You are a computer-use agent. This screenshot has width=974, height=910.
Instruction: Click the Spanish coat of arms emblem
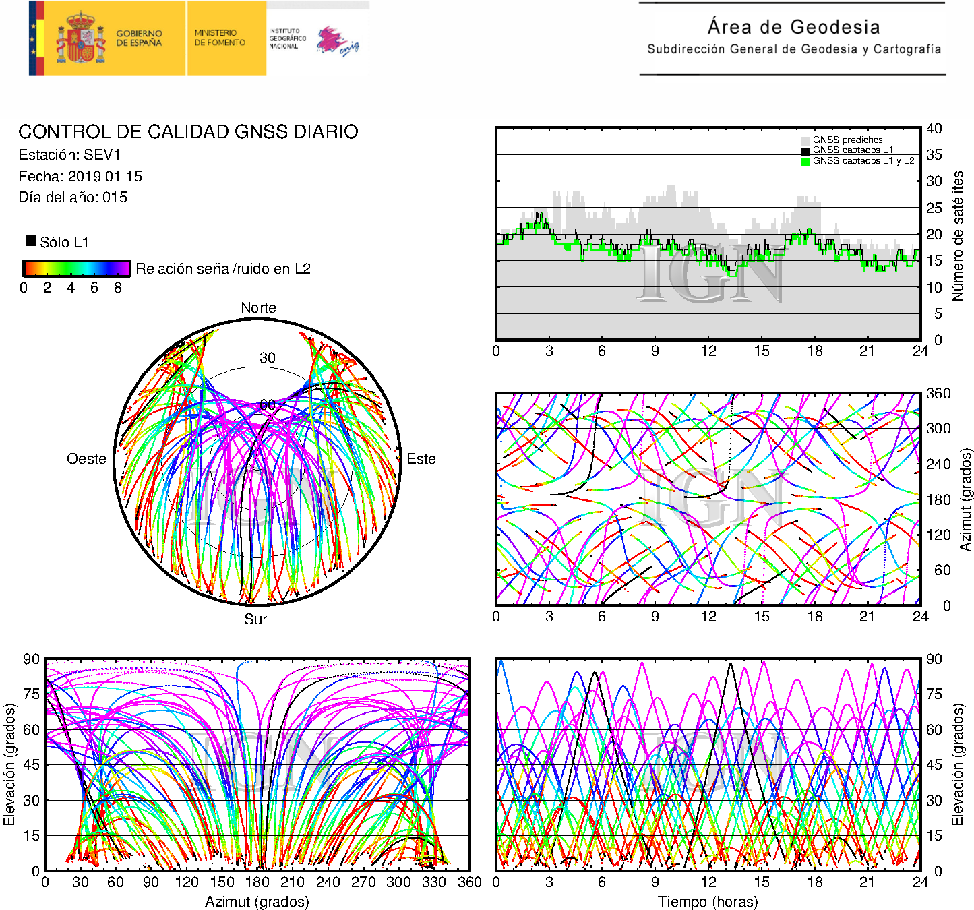81,38
